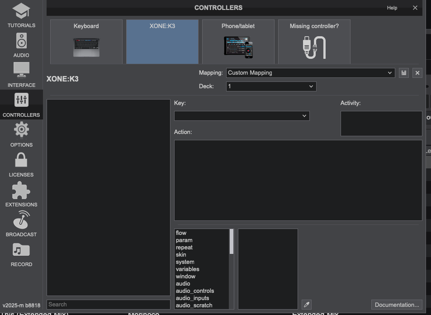
Task: Click the Help link in the title bar
Action: (x=392, y=8)
